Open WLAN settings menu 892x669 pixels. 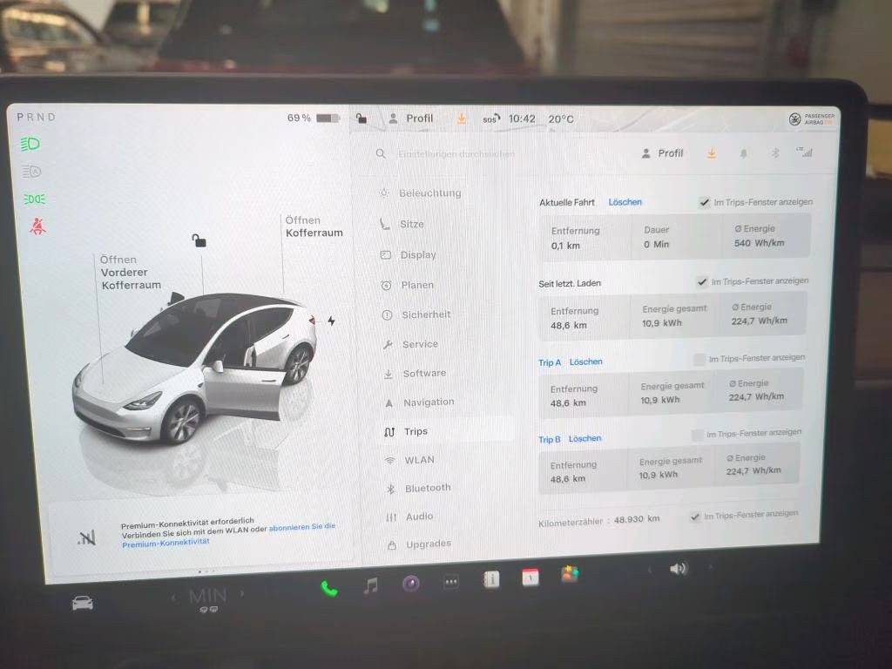409,460
